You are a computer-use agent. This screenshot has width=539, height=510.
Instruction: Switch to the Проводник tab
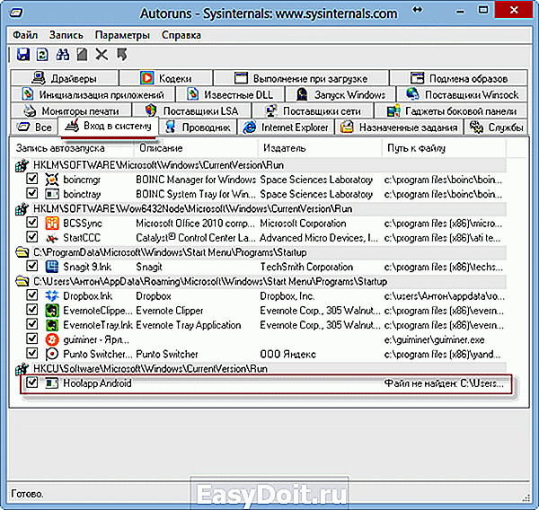198,127
